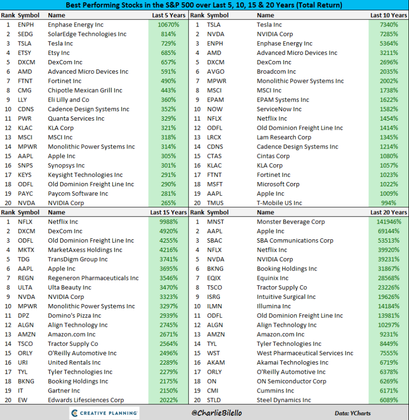This screenshot has width=409, height=420.
Task: Click the SBAC ticker symbol
Action: [x=214, y=241]
